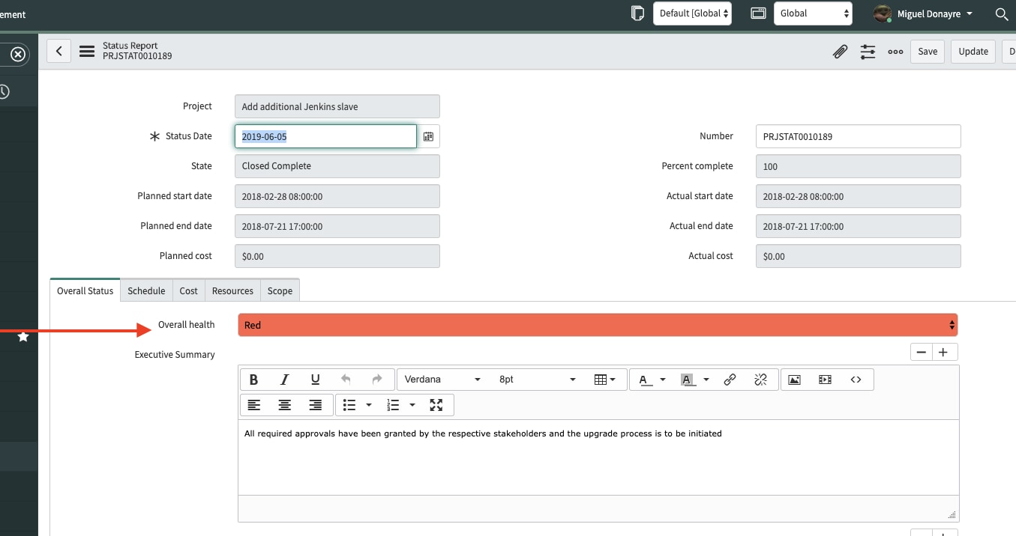Grab the editor resize handle corner

coord(952,514)
